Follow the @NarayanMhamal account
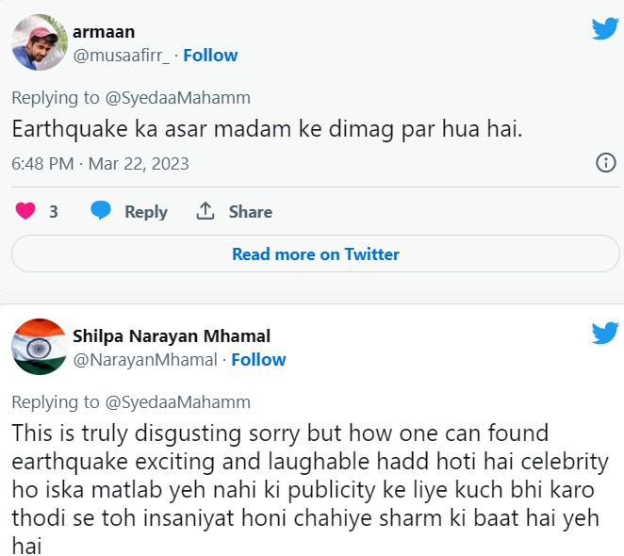Image resolution: width=624 pixels, height=556 pixels. click(258, 360)
